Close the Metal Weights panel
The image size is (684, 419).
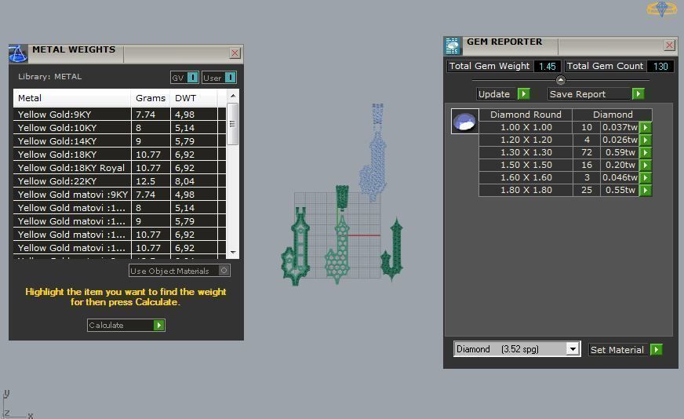[235, 53]
